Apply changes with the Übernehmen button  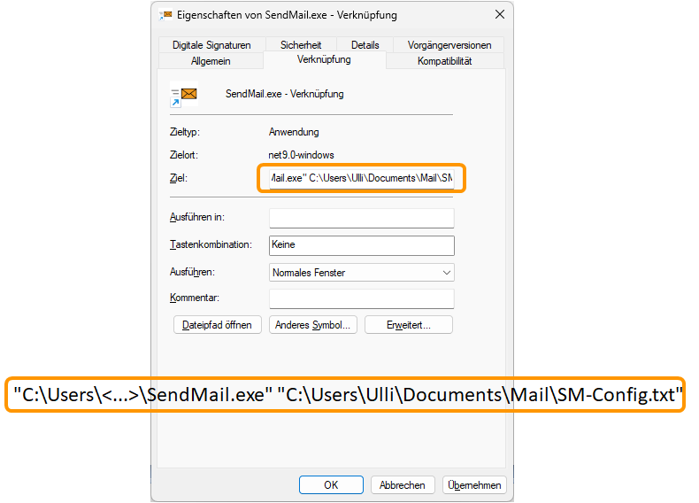tap(475, 484)
